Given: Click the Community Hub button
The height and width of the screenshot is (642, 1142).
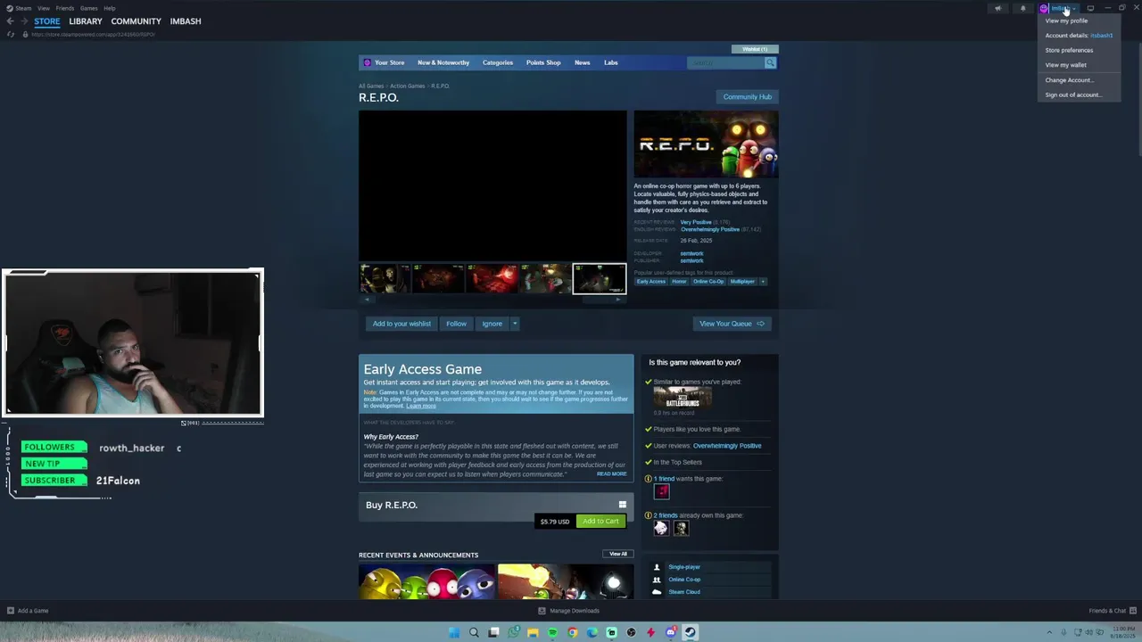Looking at the screenshot, I should (748, 97).
